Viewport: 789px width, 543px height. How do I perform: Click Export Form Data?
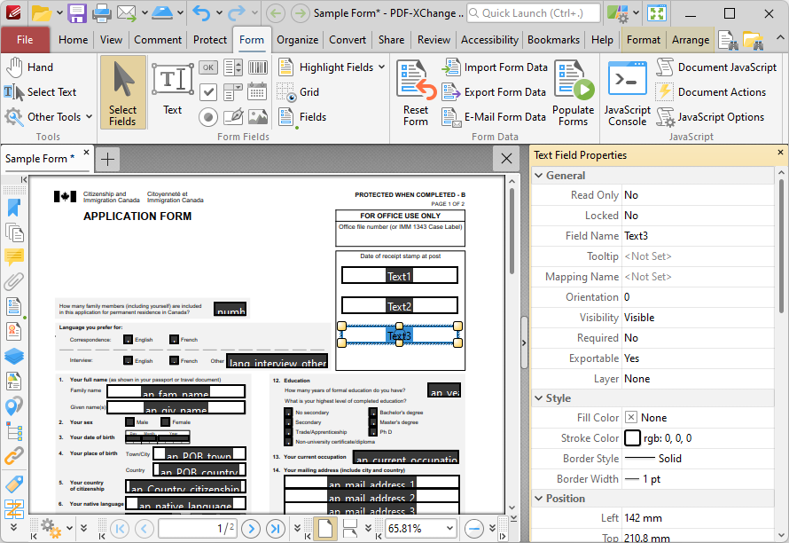coord(494,92)
